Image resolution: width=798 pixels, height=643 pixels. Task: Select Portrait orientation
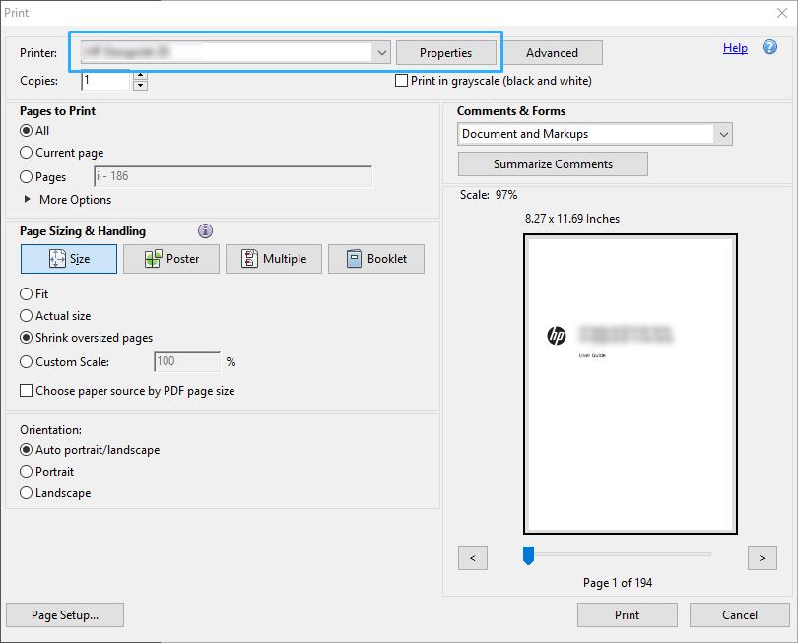click(x=26, y=472)
